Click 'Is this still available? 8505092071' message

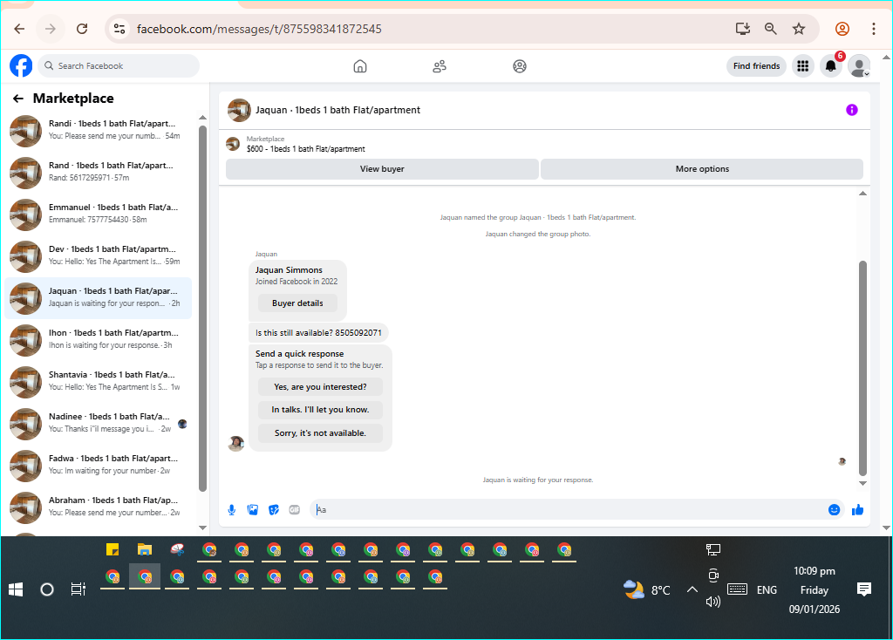click(x=318, y=332)
